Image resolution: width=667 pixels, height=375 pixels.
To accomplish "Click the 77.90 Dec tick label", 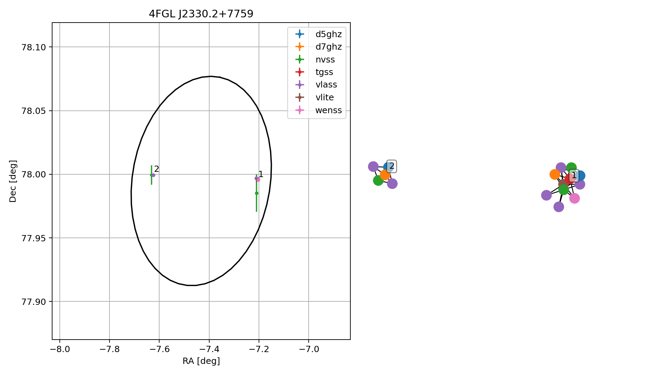I will click(x=34, y=301).
